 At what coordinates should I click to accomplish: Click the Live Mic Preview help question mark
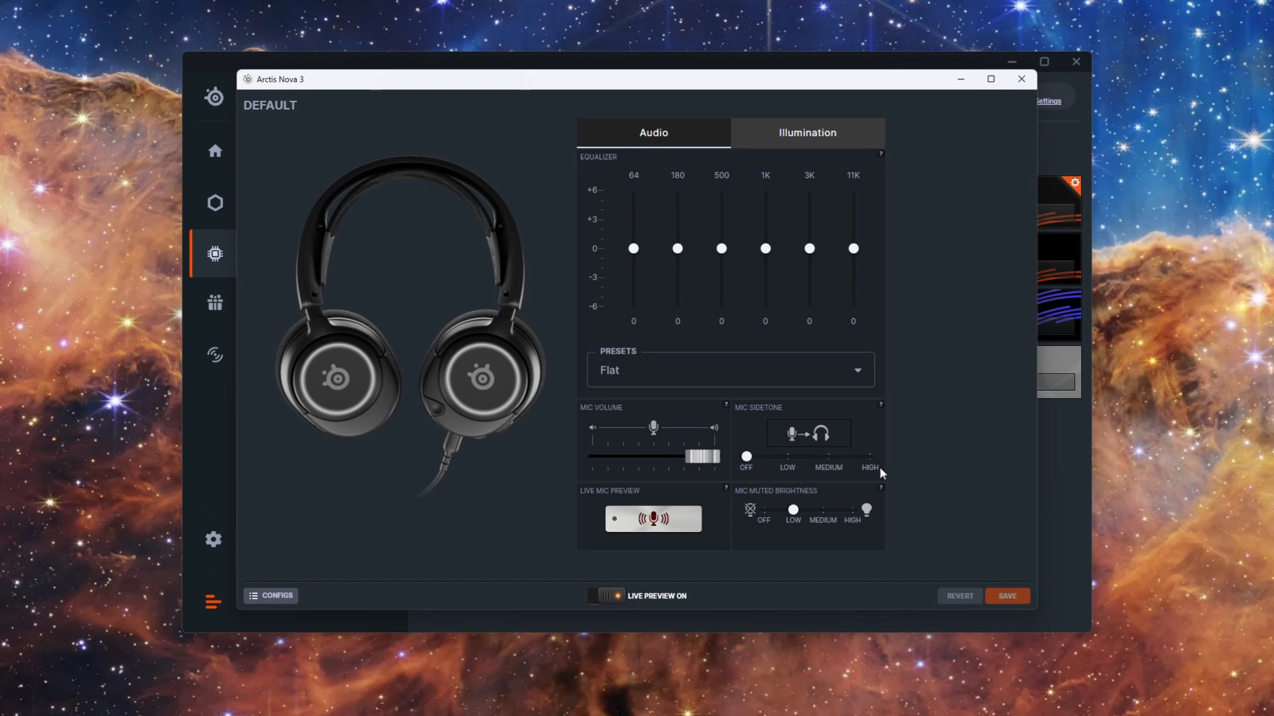click(725, 487)
